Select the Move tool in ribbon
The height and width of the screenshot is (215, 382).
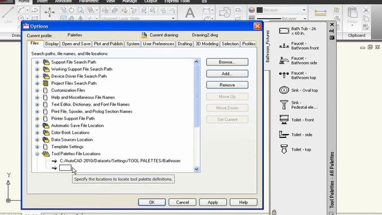(x=50, y=12)
